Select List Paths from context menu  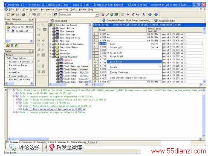coord(134,62)
